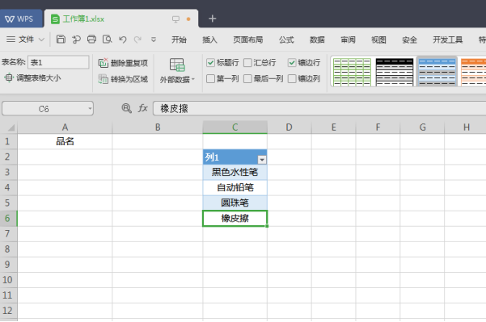Open the 列1 filter dropdown arrow
Viewport: 486px width, 322px height.
[262, 160]
